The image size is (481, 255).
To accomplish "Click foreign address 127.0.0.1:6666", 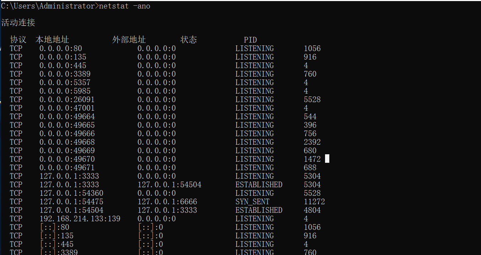I will 167,202.
